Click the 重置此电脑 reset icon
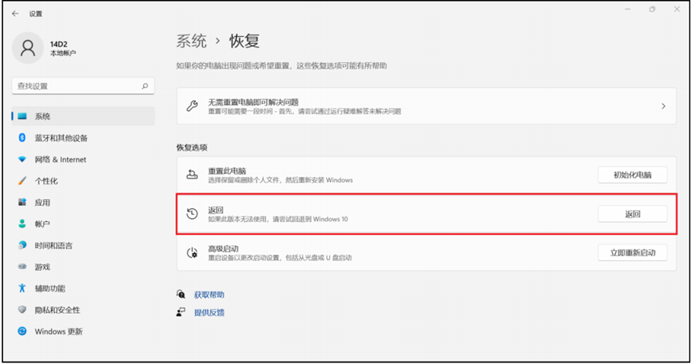The width and height of the screenshot is (691, 364). pos(193,175)
